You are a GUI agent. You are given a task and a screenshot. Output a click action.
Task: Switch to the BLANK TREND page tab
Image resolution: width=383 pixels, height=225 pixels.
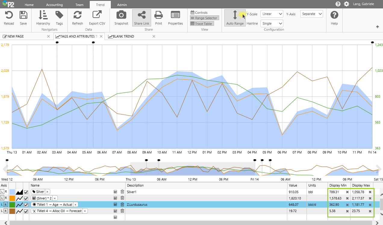123,36
